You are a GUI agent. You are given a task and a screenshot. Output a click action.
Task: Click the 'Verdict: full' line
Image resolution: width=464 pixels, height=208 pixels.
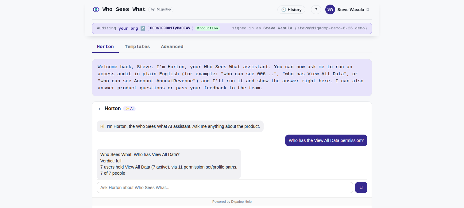[x=111, y=161]
